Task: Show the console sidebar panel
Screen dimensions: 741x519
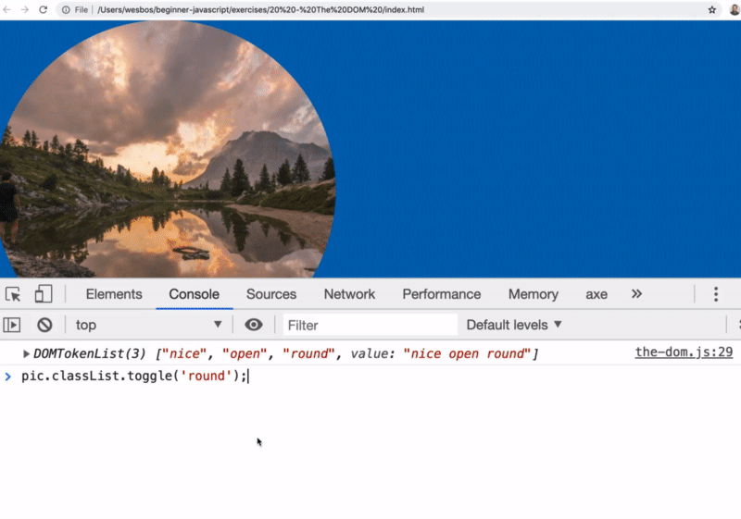Action: [x=12, y=325]
